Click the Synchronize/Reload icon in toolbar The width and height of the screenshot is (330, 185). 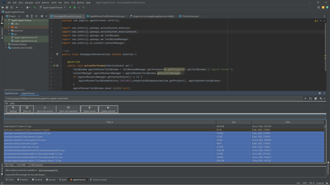tap(11, 7)
